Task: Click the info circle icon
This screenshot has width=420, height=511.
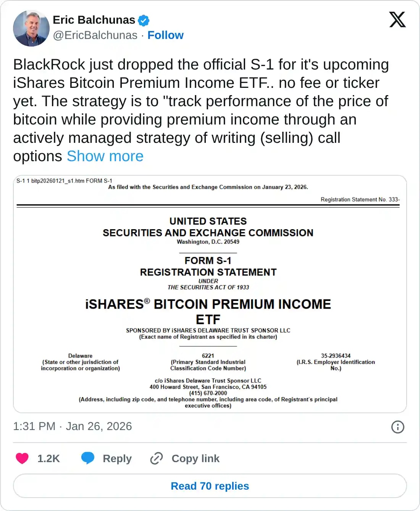Action: (x=397, y=427)
